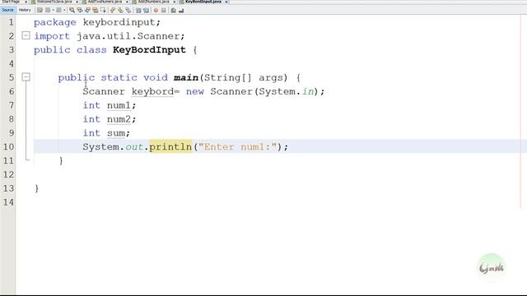This screenshot has width=527, height=296.
Task: Toggle Highlight Search in the editor toolbar
Action: click(x=96, y=10)
